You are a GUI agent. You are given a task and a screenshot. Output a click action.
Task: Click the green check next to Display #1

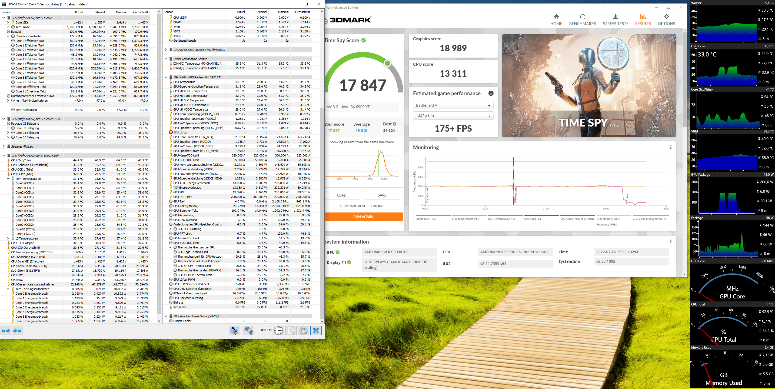[349, 262]
